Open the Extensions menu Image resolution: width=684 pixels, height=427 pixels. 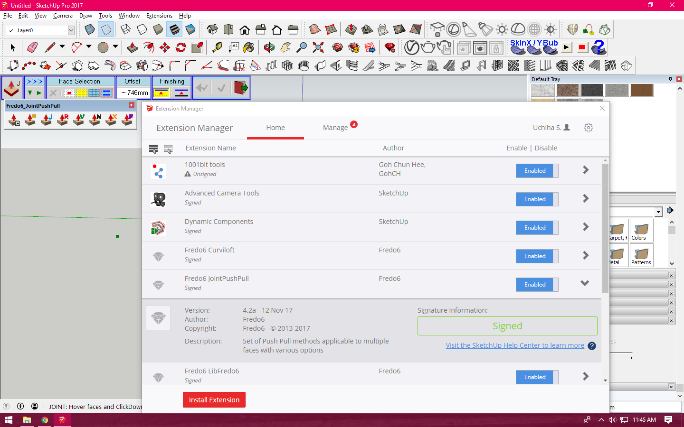coord(159,16)
